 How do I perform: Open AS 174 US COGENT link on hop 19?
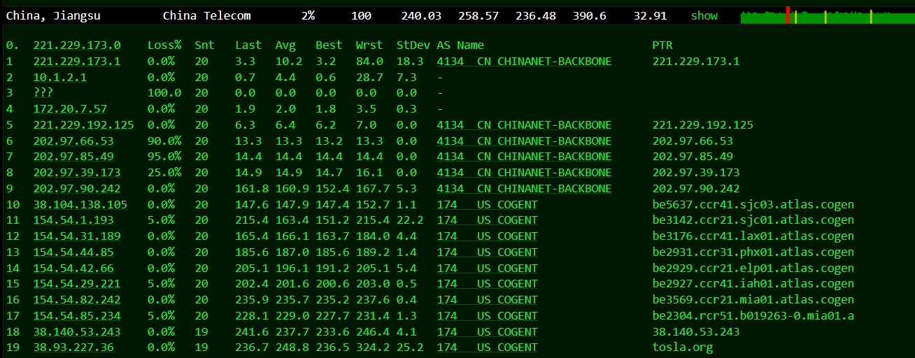[x=488, y=348]
